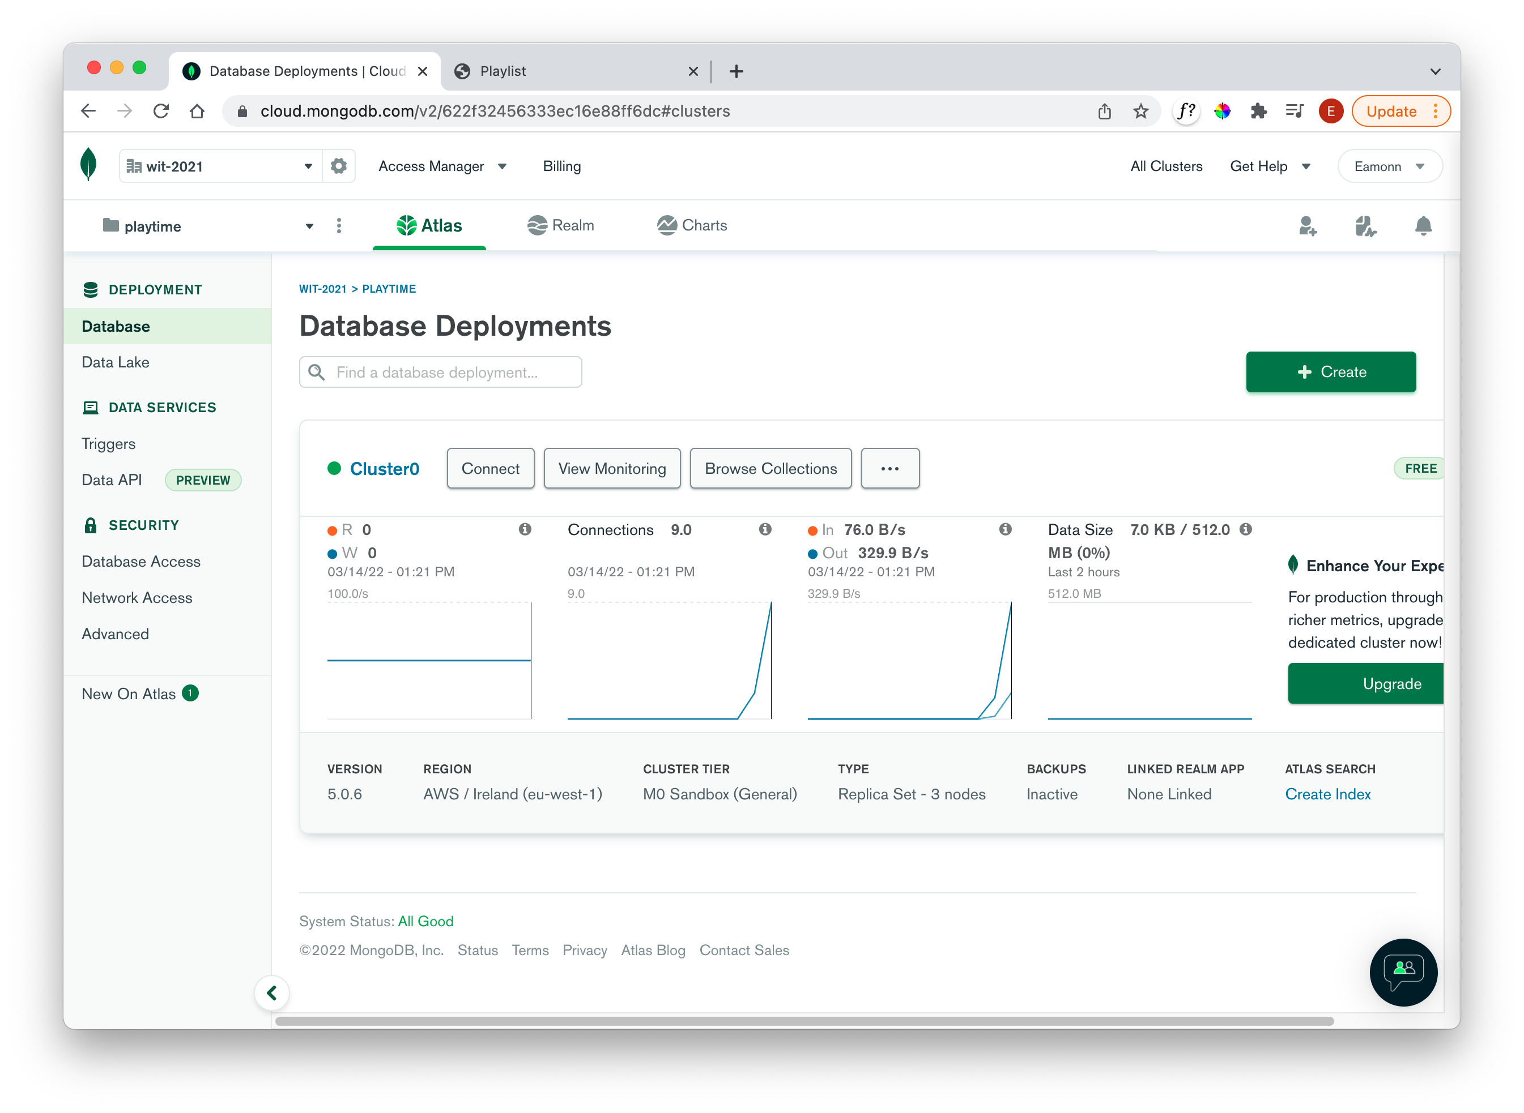This screenshot has height=1113, width=1524.
Task: Click the browser forward arrow
Action: (x=125, y=111)
